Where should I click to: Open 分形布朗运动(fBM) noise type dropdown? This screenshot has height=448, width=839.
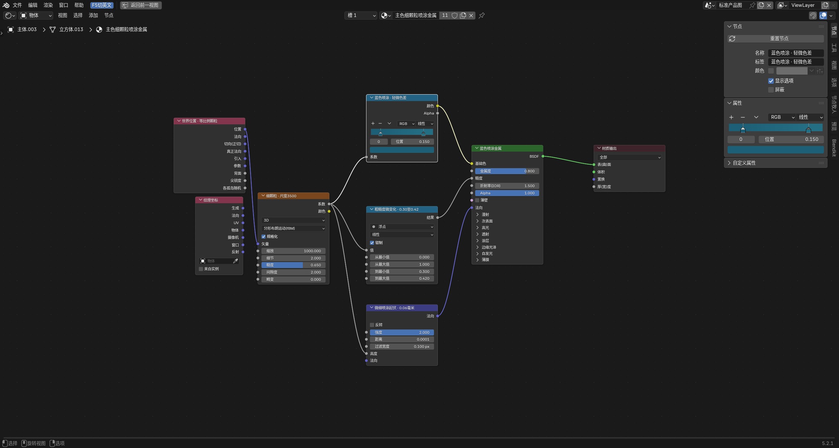click(x=293, y=228)
